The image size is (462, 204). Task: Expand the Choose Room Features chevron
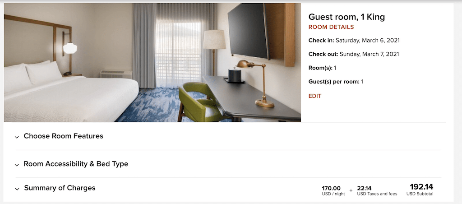17,137
